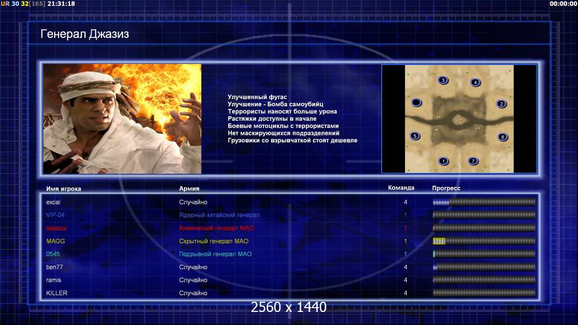The width and height of the screenshot is (578, 325).
Task: Click 'Террористы наносят больше урона' line
Action: [x=282, y=111]
